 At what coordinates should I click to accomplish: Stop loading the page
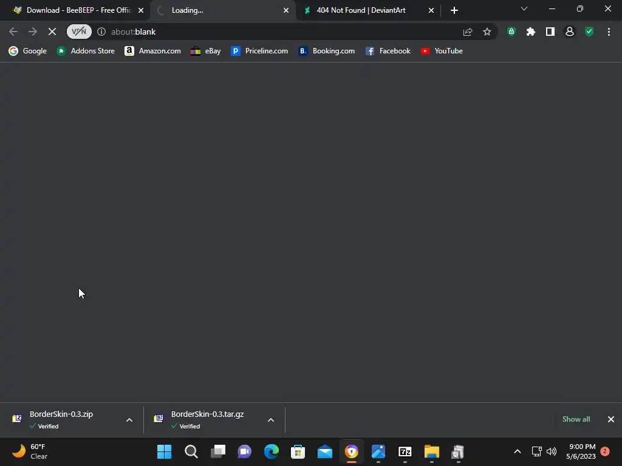click(x=52, y=32)
